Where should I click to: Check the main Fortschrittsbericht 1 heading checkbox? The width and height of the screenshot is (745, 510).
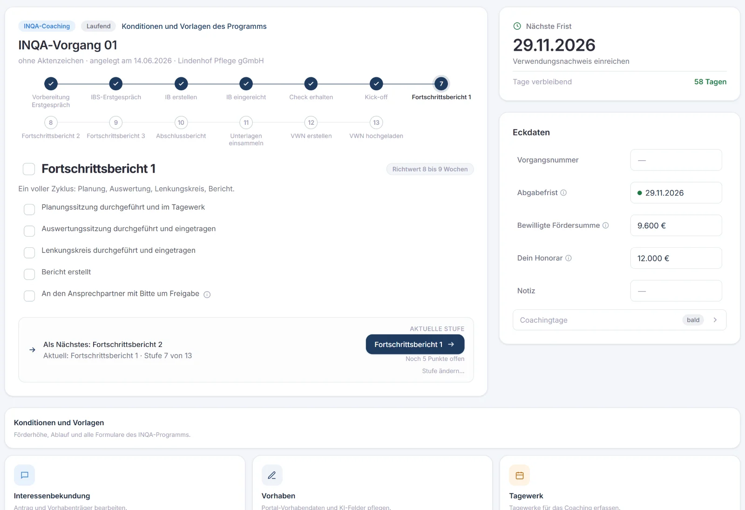click(x=29, y=169)
